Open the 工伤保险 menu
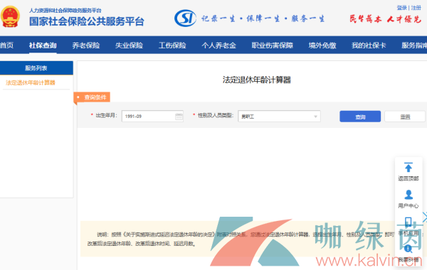Image resolution: width=427 pixels, height=270 pixels. (x=172, y=45)
